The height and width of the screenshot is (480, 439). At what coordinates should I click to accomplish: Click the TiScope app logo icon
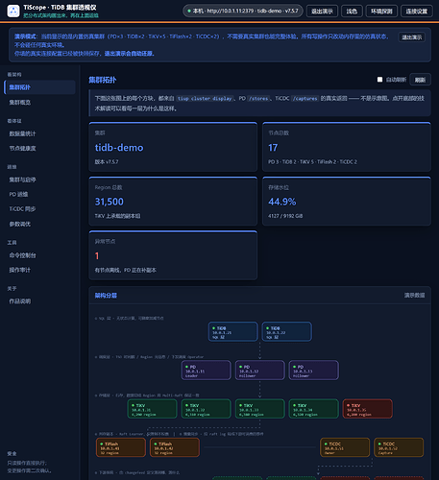[13, 11]
